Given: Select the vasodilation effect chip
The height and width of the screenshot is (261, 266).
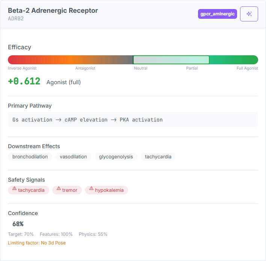Looking at the screenshot, I should tap(73, 156).
